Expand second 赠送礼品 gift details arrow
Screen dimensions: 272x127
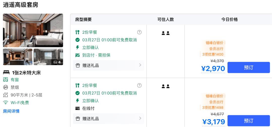pyautogui.click(x=140, y=118)
